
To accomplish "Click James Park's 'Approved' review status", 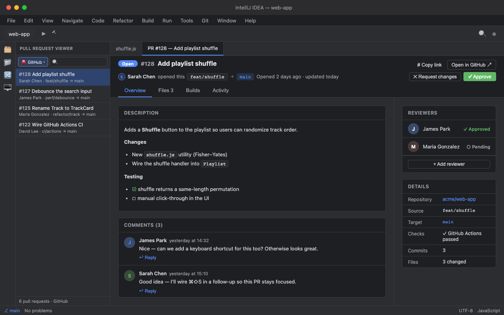I will (476, 129).
